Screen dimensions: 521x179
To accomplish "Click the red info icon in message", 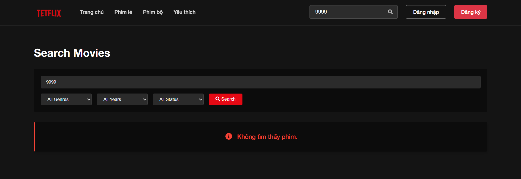I will [229, 136].
